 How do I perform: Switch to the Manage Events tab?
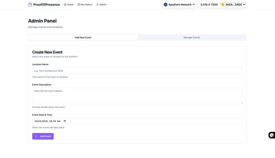click(x=192, y=38)
